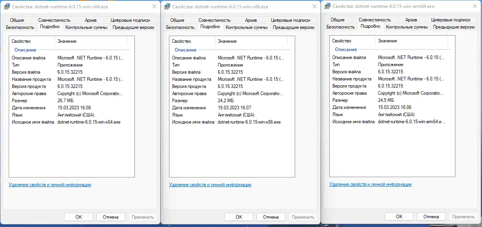Click the property removal link in the x64 window
The width and height of the screenshot is (482, 227).
[50, 185]
